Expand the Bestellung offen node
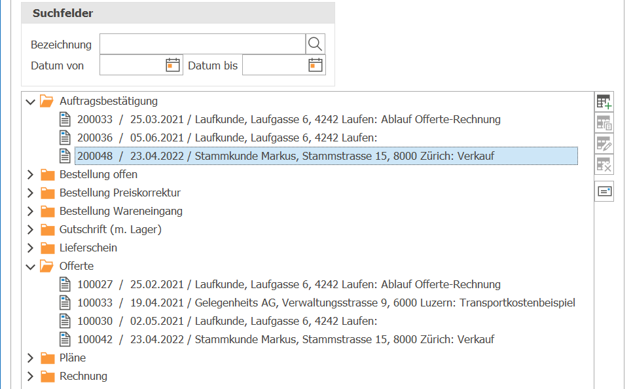This screenshot has width=633, height=389. [x=30, y=174]
